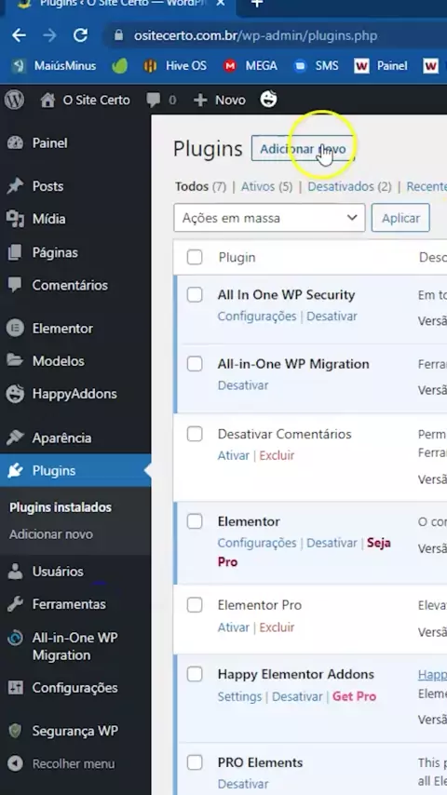The height and width of the screenshot is (795, 447).
Task: Click HappyAddons face icon in admin bar
Action: click(268, 100)
